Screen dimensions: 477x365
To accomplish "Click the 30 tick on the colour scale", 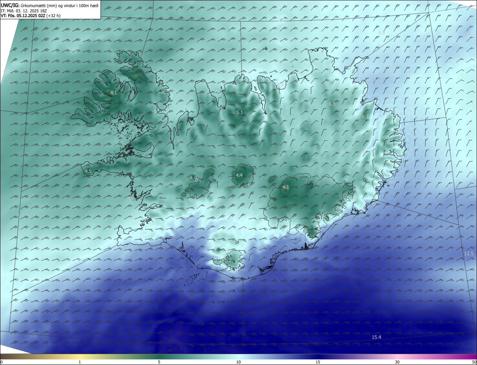I will [397, 362].
